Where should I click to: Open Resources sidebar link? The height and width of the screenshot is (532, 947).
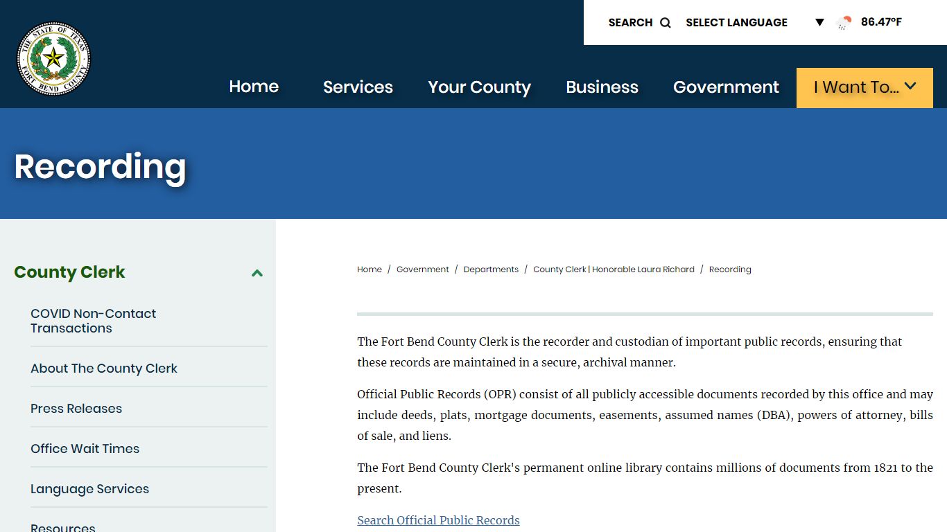[63, 527]
